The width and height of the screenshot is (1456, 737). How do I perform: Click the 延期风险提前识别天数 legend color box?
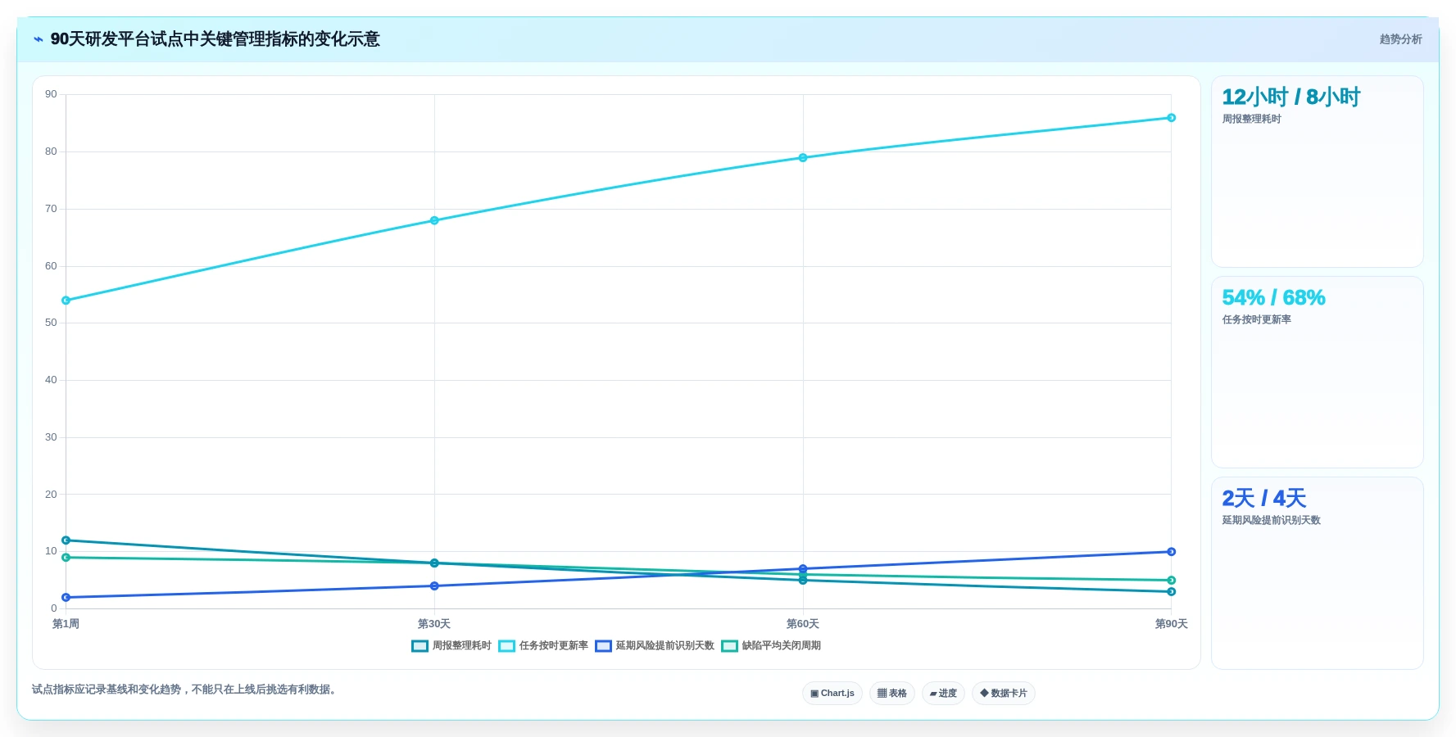pos(603,646)
